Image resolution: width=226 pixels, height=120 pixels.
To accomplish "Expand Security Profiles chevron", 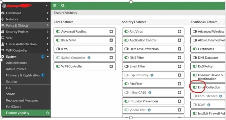I will [x=48, y=32].
